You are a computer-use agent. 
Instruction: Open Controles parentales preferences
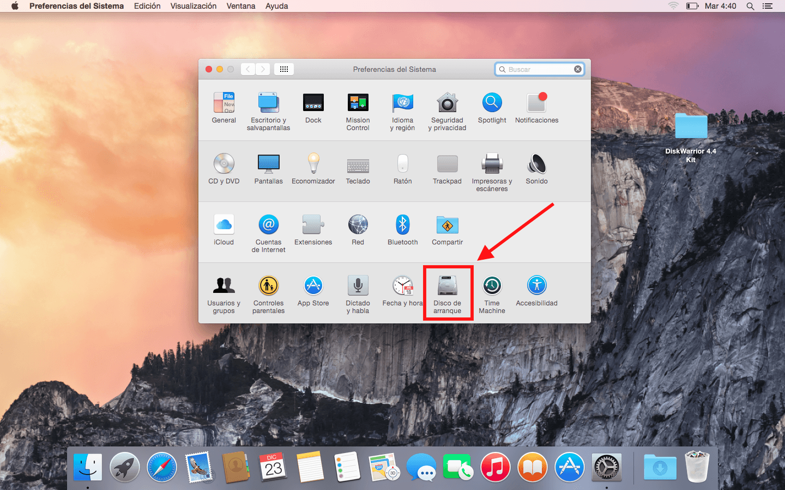pyautogui.click(x=269, y=295)
